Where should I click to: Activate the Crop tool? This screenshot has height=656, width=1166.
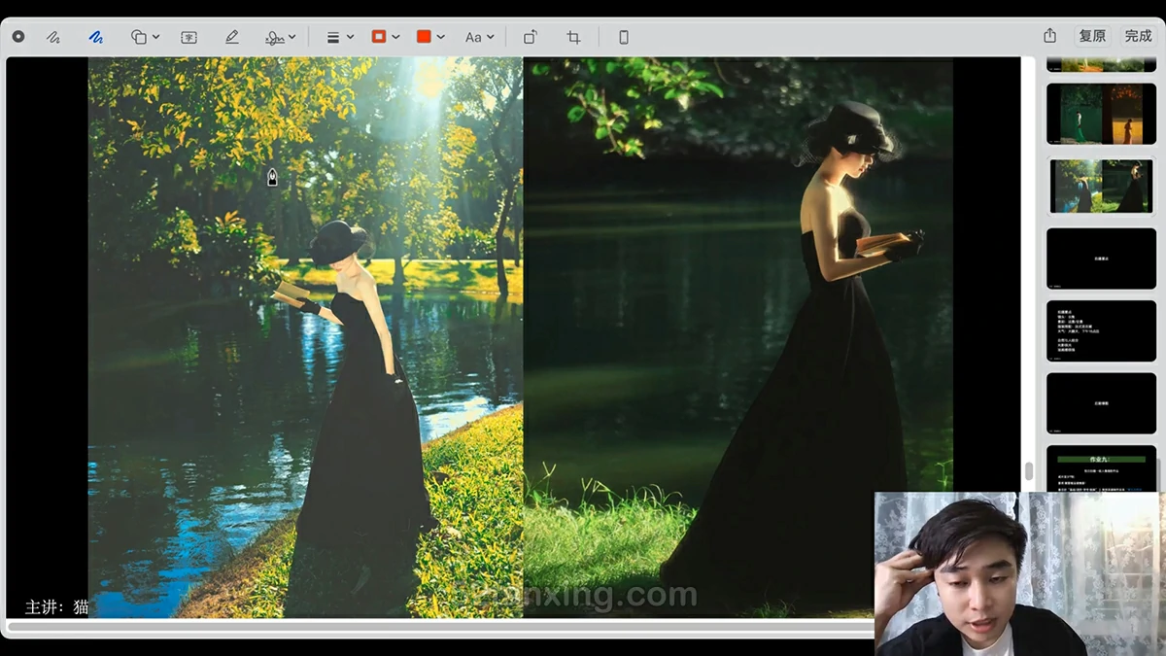tap(573, 37)
